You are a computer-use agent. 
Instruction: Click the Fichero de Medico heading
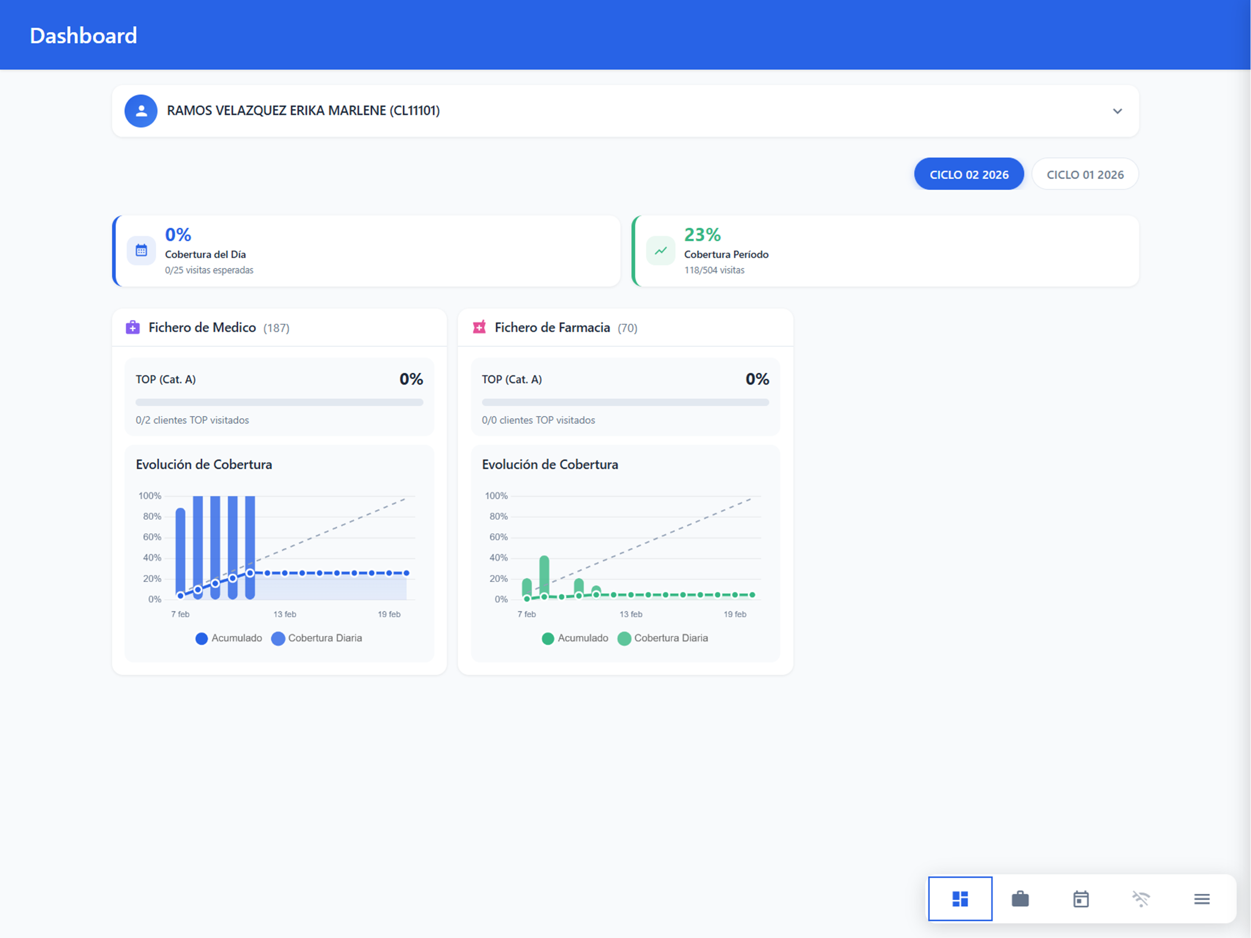(202, 327)
